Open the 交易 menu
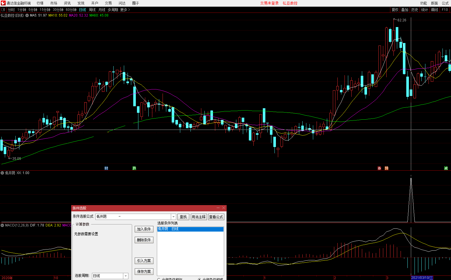Screen dimensions: 451x280 (108, 3)
